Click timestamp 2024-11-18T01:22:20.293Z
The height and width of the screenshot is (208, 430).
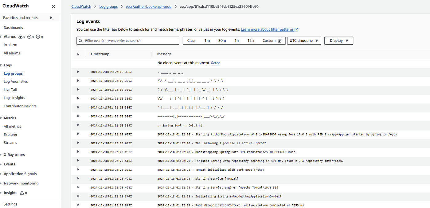(x=111, y=152)
